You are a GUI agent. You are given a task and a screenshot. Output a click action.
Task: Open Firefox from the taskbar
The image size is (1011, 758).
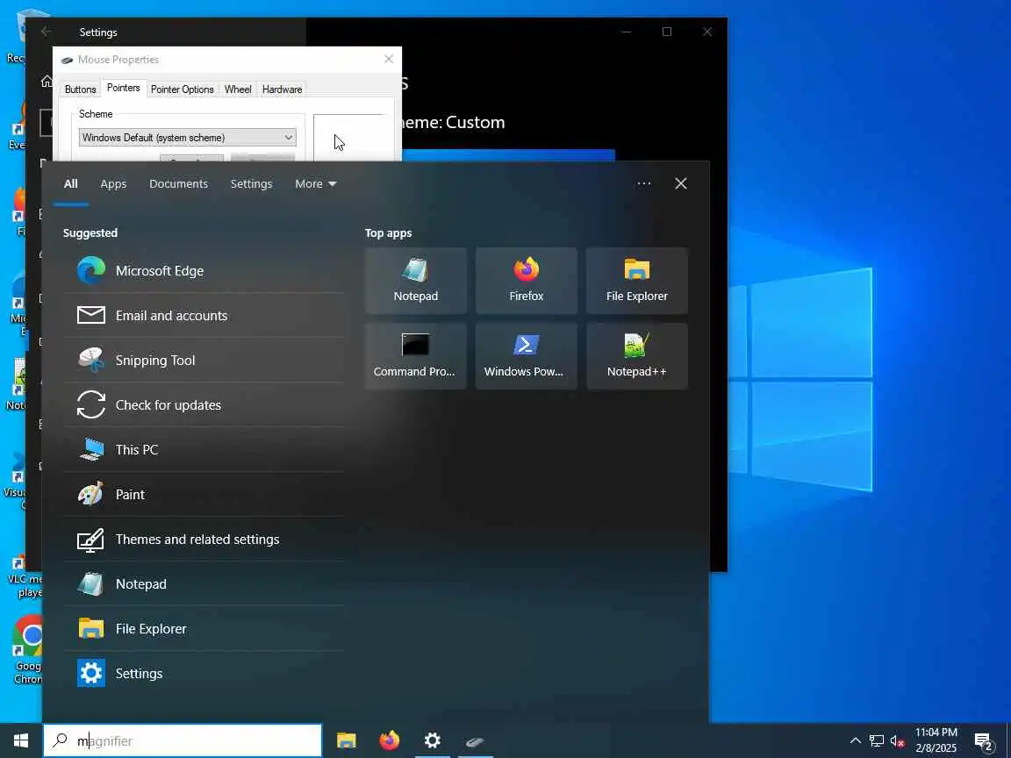coord(390,740)
